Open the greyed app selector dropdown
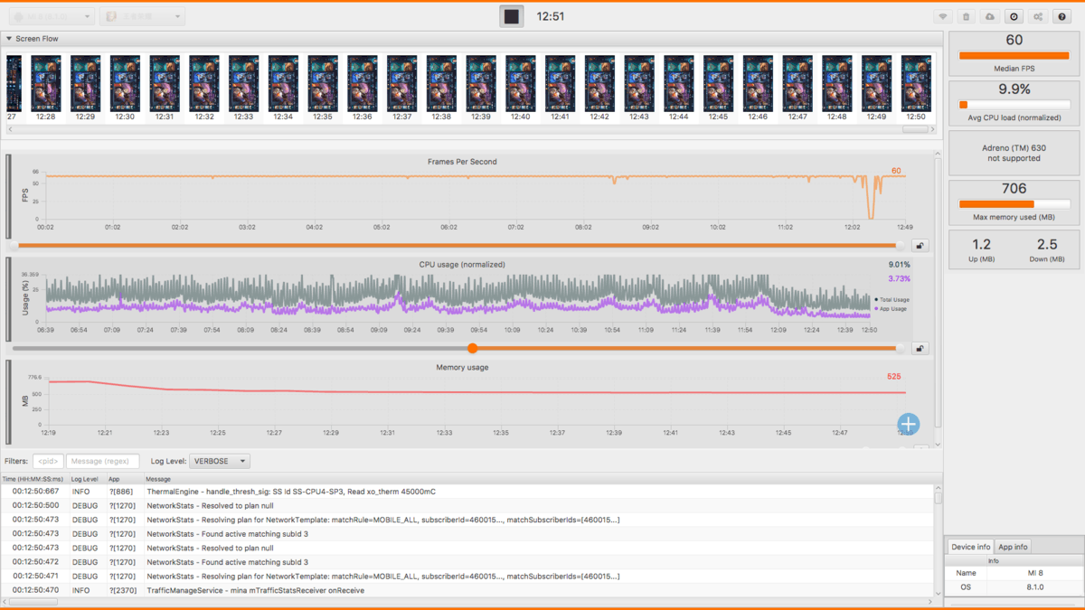1085x610 pixels. pos(142,16)
